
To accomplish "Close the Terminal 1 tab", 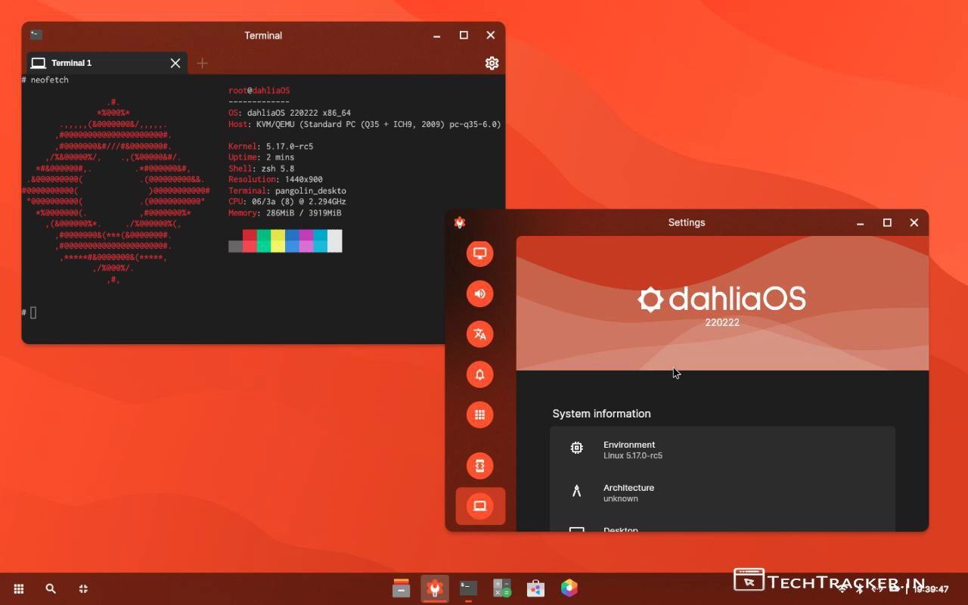I will point(175,63).
